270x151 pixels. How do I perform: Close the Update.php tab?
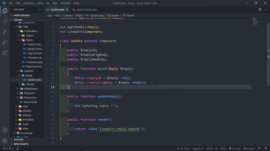click(67, 10)
